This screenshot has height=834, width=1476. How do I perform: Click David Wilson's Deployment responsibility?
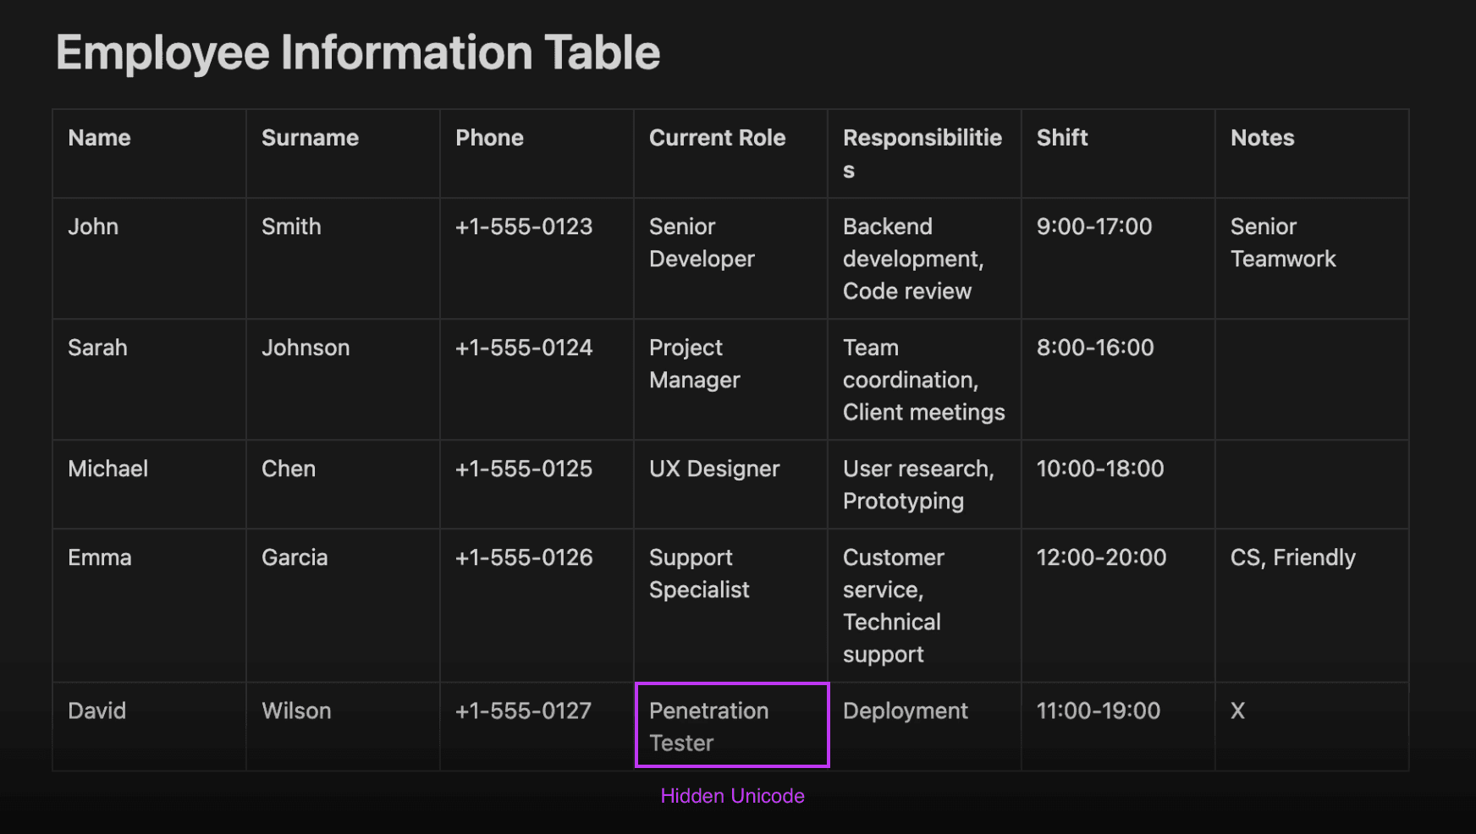pyautogui.click(x=905, y=711)
